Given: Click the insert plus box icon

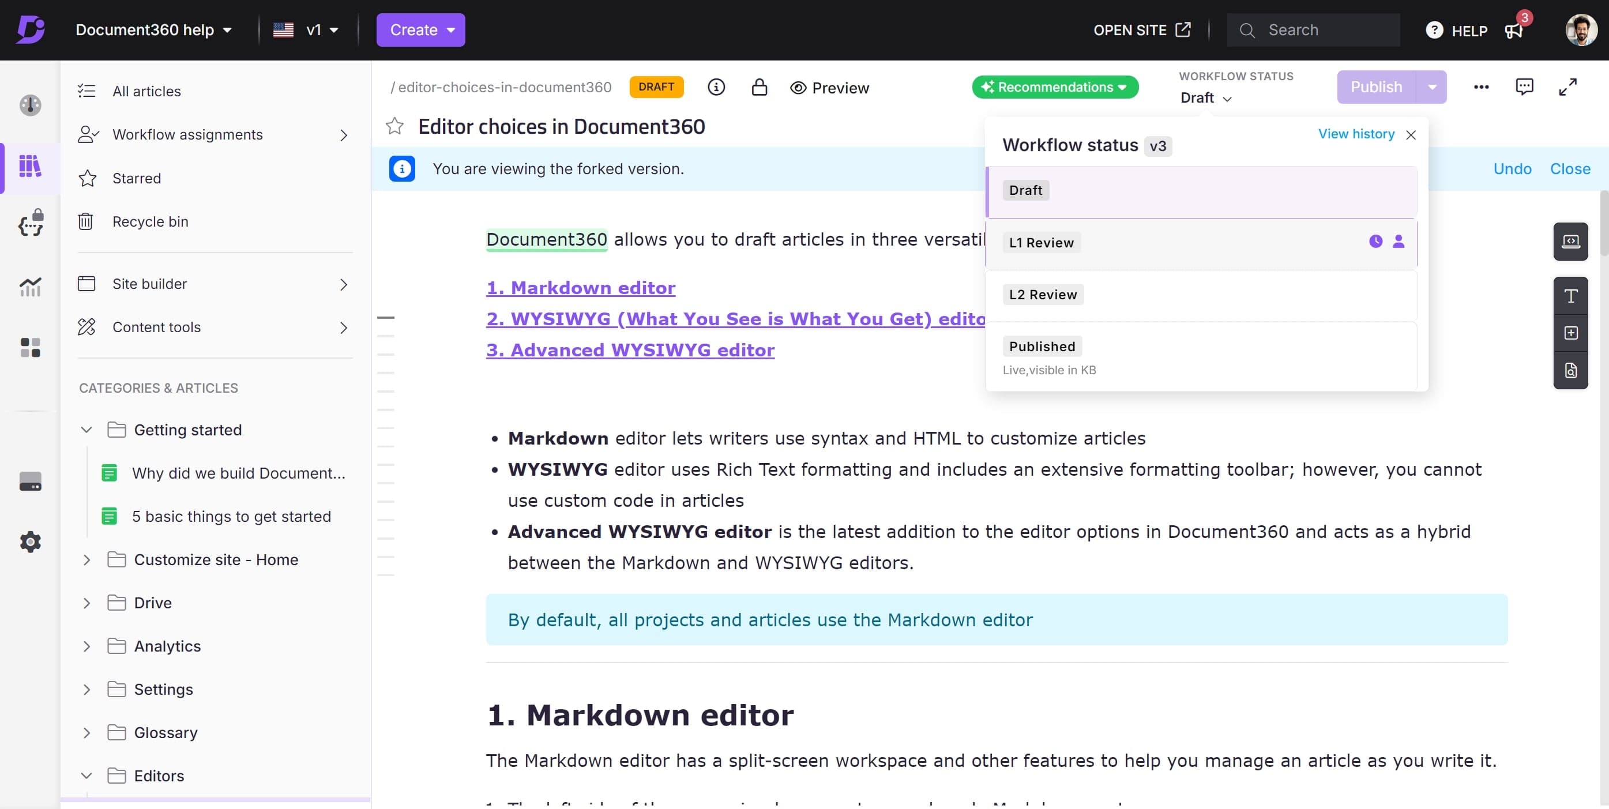Looking at the screenshot, I should pos(1571,334).
